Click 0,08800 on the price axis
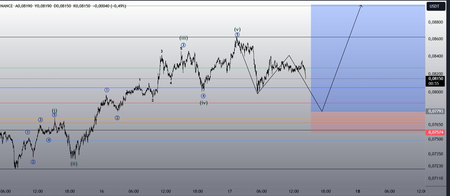 pos(435,22)
